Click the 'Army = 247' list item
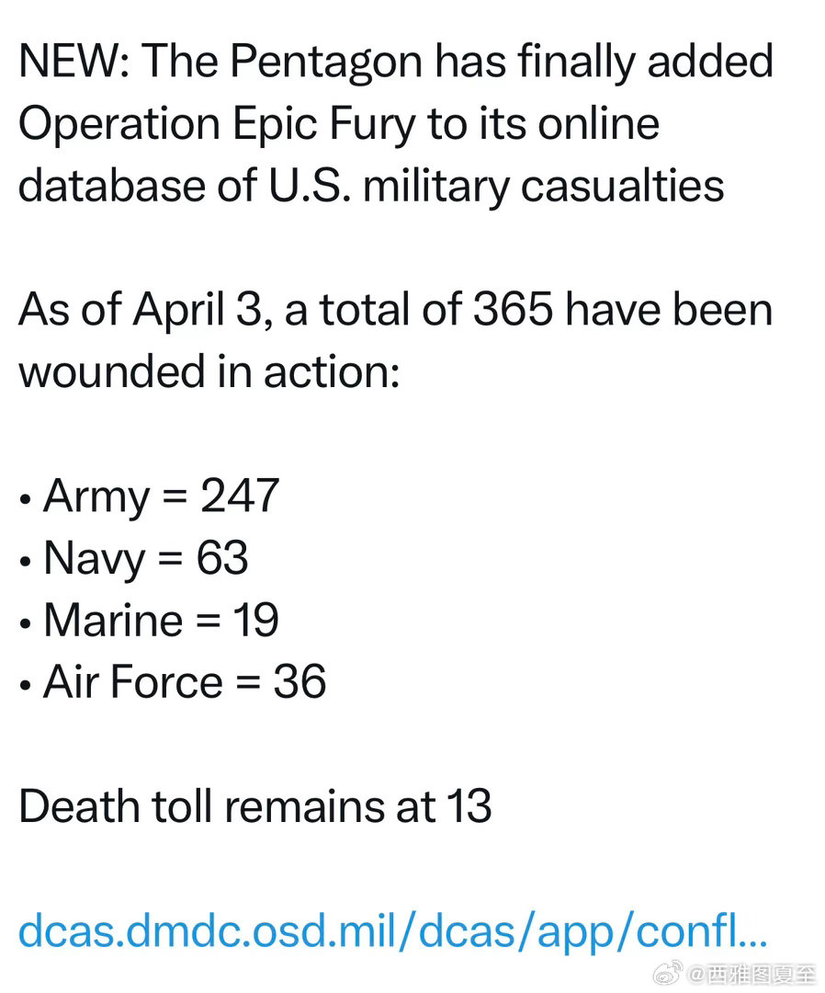Image resolution: width=825 pixels, height=993 pixels. coord(161,496)
